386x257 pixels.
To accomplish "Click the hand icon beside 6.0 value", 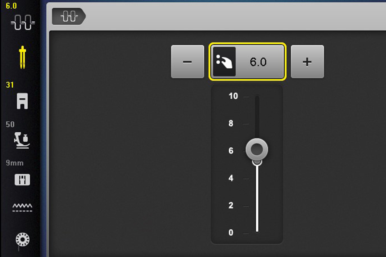I will tap(225, 61).
